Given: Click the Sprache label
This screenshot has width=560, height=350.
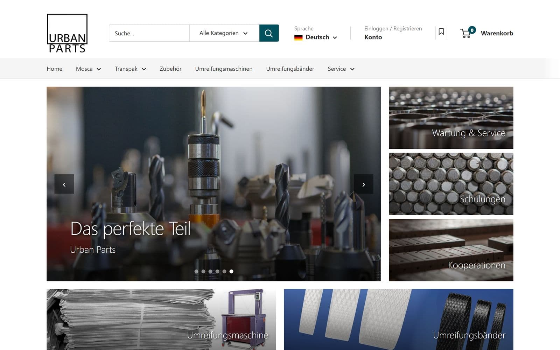Looking at the screenshot, I should (x=304, y=28).
